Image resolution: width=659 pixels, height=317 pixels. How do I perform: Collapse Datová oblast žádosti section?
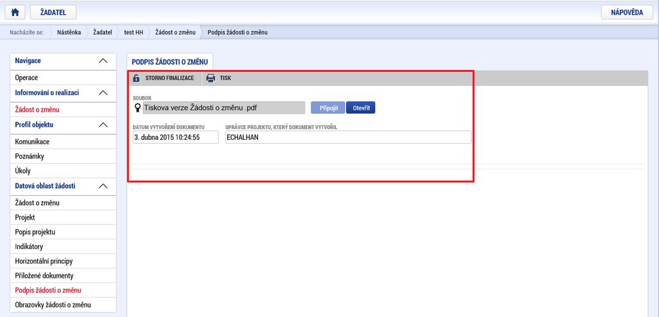pos(103,185)
